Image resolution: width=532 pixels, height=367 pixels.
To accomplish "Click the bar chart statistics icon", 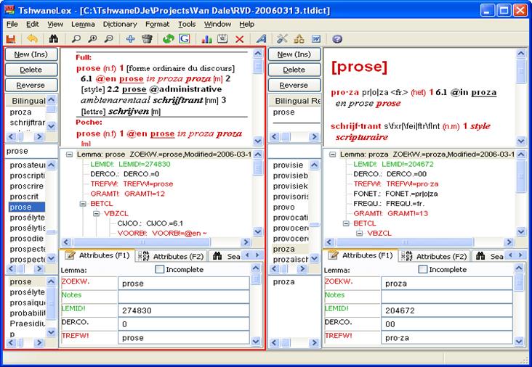I will tap(206, 38).
